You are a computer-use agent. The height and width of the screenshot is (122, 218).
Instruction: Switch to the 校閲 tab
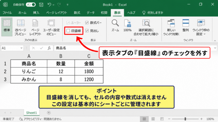tap(104, 13)
